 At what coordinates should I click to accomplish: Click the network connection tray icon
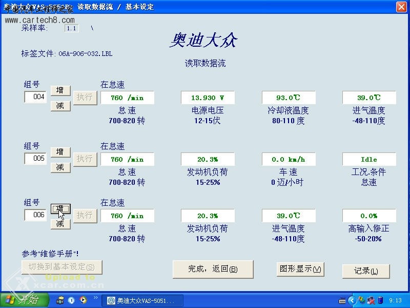(371, 300)
